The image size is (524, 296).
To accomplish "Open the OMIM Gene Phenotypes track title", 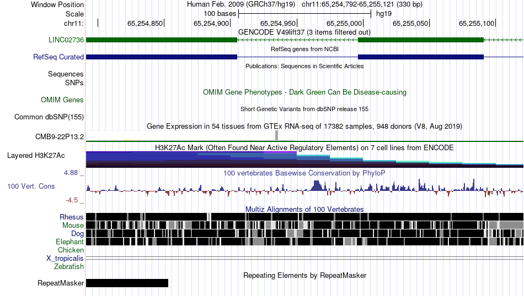I will [x=304, y=92].
